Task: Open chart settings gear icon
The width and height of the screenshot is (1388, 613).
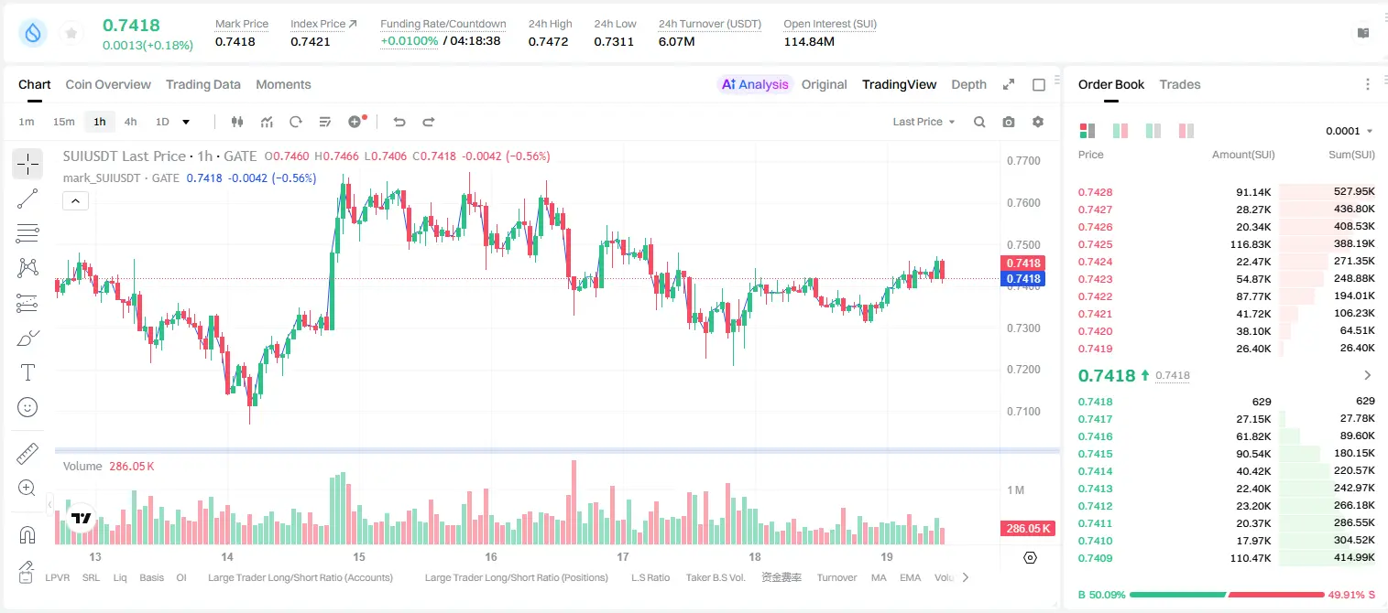Action: 1038,122
